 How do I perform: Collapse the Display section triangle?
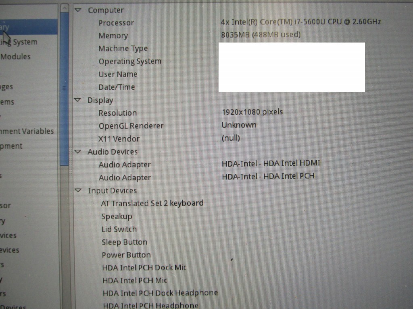pyautogui.click(x=78, y=100)
